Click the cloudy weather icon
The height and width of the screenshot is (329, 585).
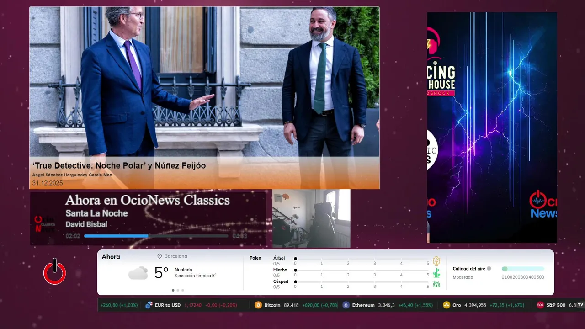[x=138, y=273]
